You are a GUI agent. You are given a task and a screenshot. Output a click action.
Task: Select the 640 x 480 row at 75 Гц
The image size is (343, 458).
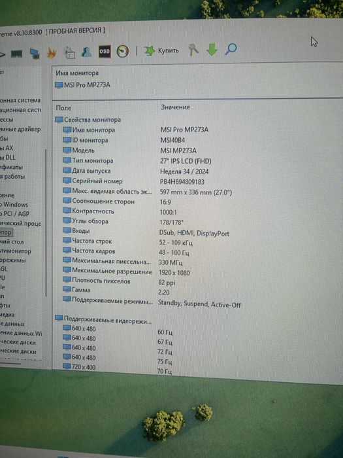tap(117, 359)
